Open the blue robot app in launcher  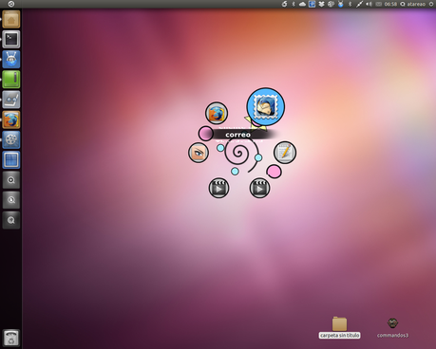pyautogui.click(x=11, y=59)
